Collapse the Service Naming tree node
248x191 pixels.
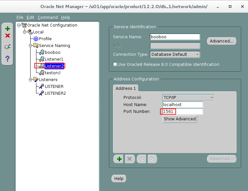[x=30, y=46]
